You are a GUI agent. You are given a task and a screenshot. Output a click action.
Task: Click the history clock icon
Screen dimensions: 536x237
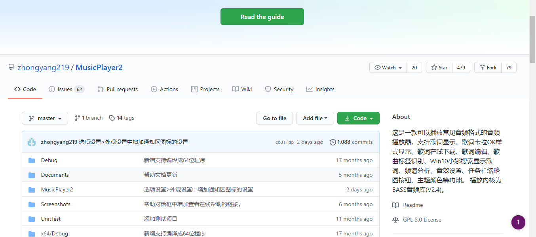(333, 142)
